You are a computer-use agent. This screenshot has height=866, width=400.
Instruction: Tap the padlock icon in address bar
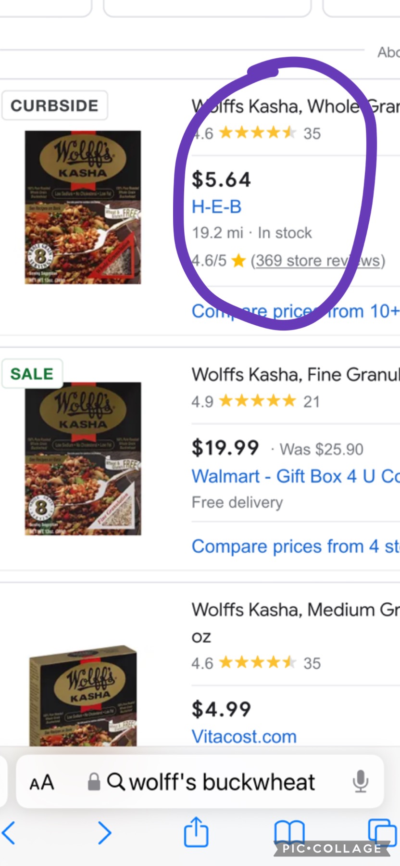pos(94,782)
